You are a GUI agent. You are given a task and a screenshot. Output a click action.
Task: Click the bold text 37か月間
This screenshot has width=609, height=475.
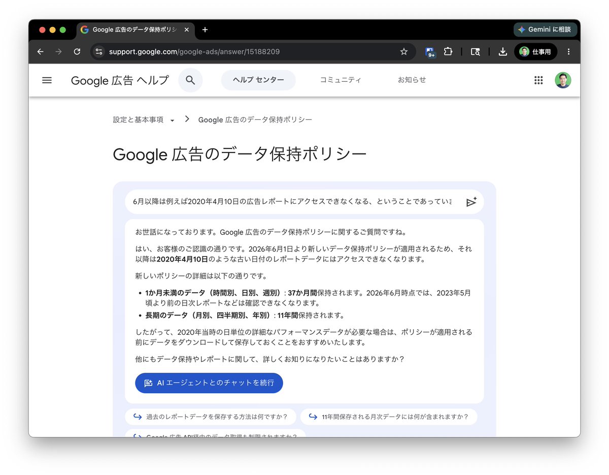coord(302,293)
